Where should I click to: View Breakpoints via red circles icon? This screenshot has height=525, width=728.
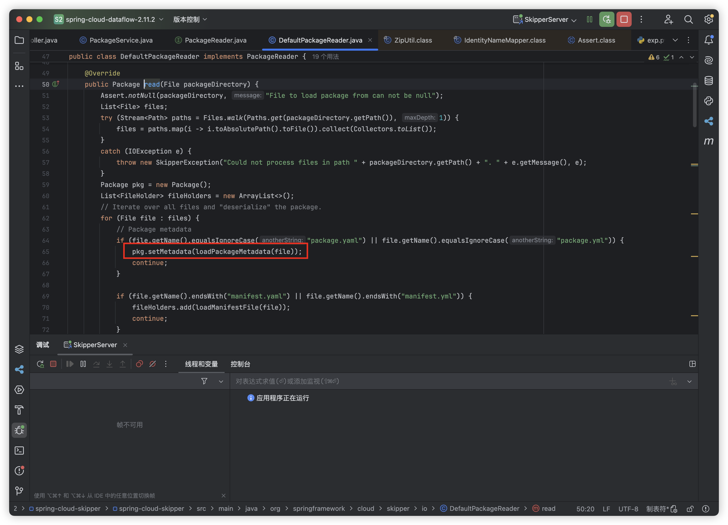click(x=139, y=364)
